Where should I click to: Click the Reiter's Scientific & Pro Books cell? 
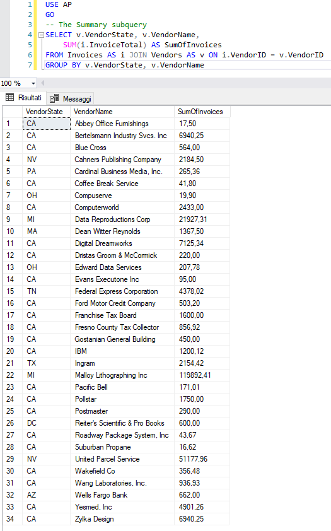coord(122,423)
